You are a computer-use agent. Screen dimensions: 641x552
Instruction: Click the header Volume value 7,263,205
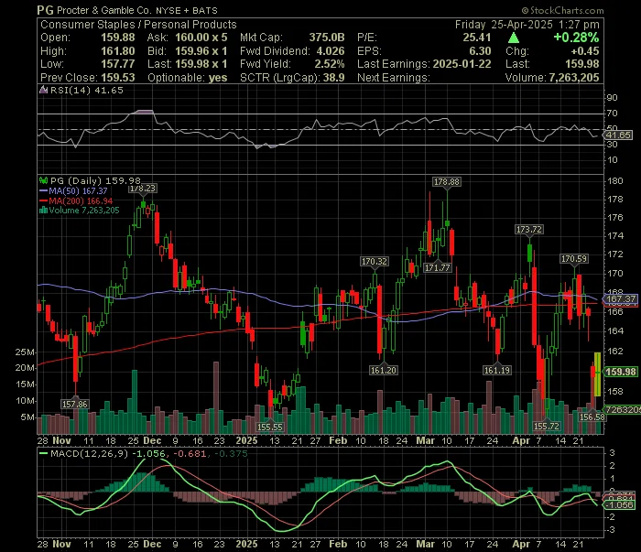pyautogui.click(x=574, y=78)
